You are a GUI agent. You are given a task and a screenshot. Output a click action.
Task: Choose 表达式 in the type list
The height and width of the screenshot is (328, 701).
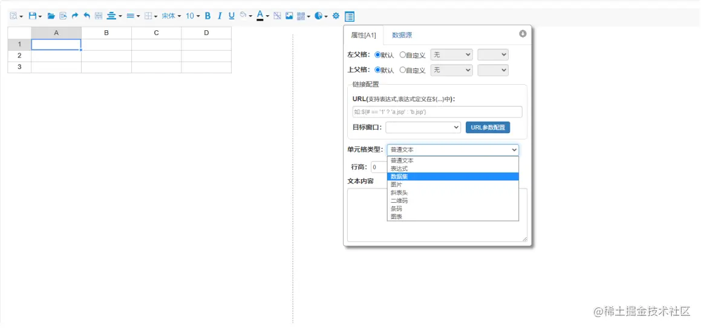453,168
